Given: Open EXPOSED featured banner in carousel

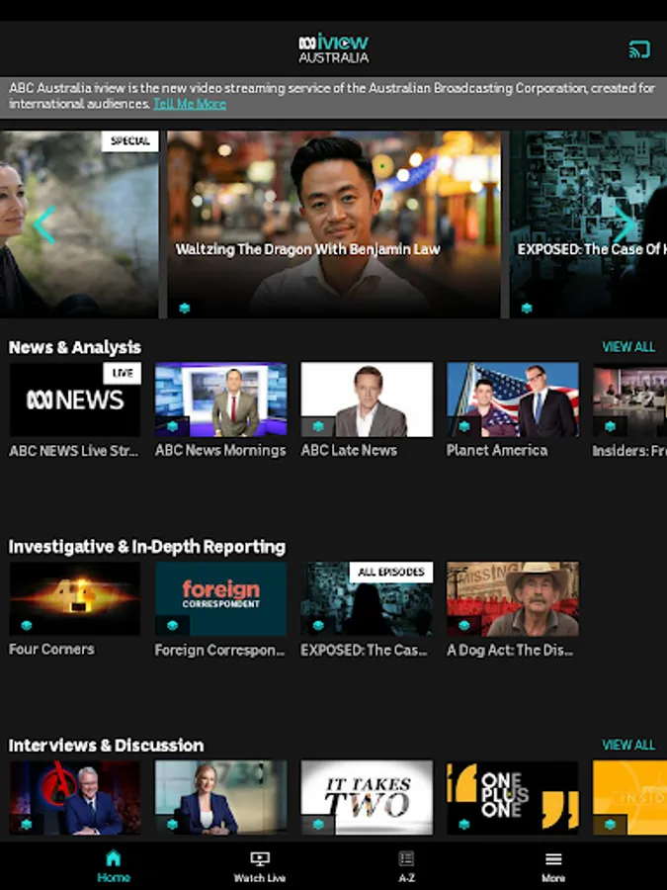Looking at the screenshot, I should 588,224.
